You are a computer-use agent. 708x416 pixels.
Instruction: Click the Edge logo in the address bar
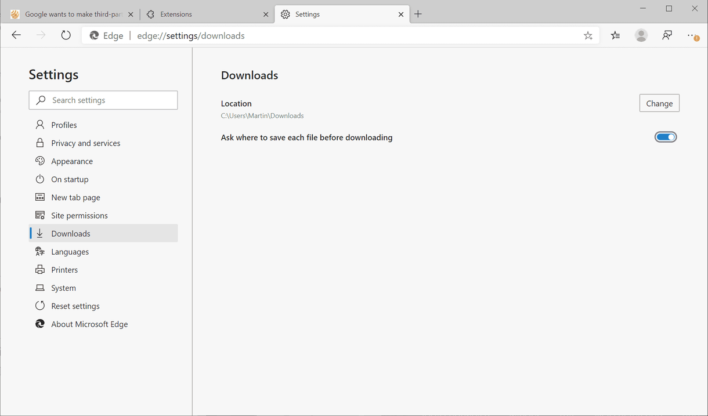click(x=94, y=35)
